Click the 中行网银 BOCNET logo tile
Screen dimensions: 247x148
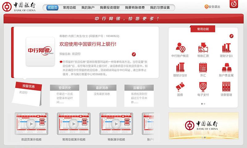tap(40, 51)
